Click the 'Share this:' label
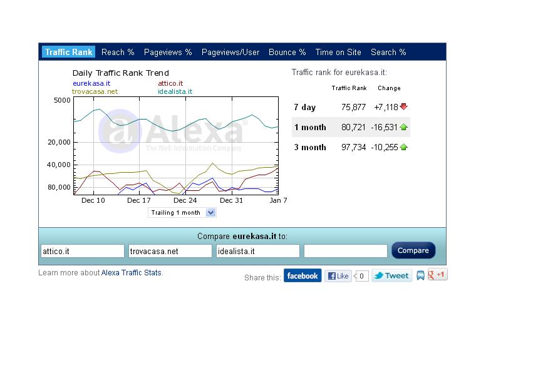Screen dimensions: 538x373 click(x=262, y=278)
